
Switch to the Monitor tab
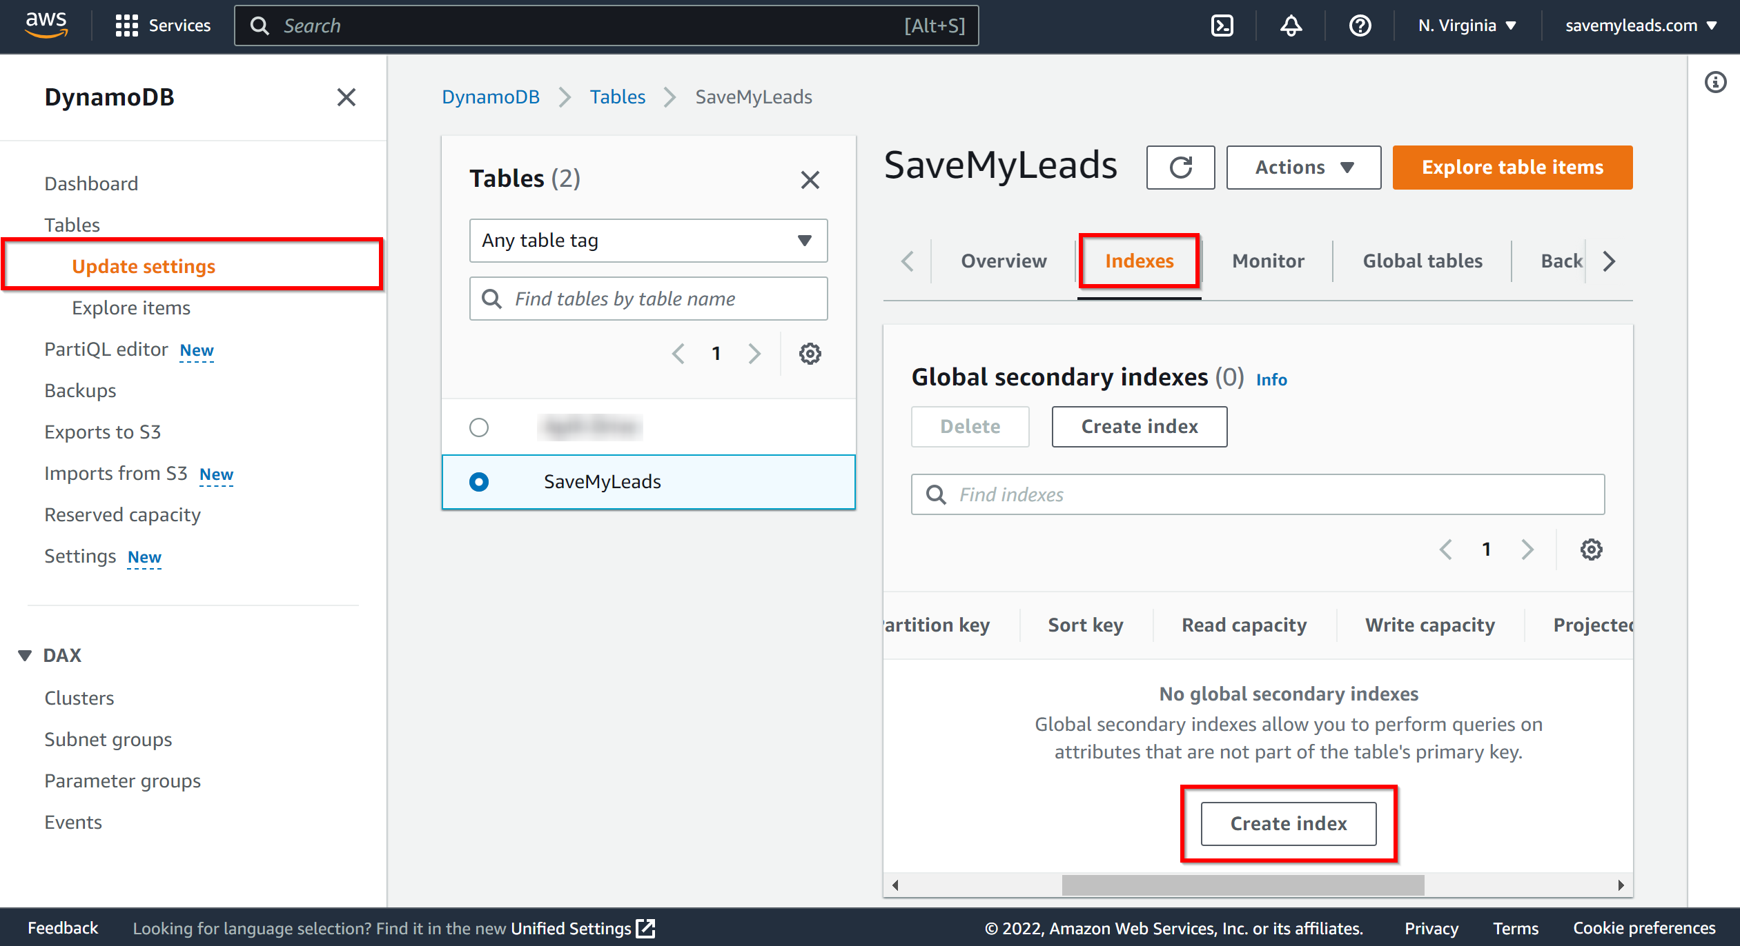click(x=1268, y=261)
